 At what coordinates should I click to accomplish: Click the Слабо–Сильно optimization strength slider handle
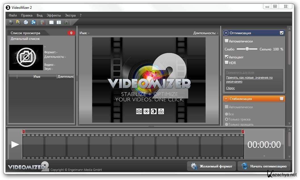(247, 49)
